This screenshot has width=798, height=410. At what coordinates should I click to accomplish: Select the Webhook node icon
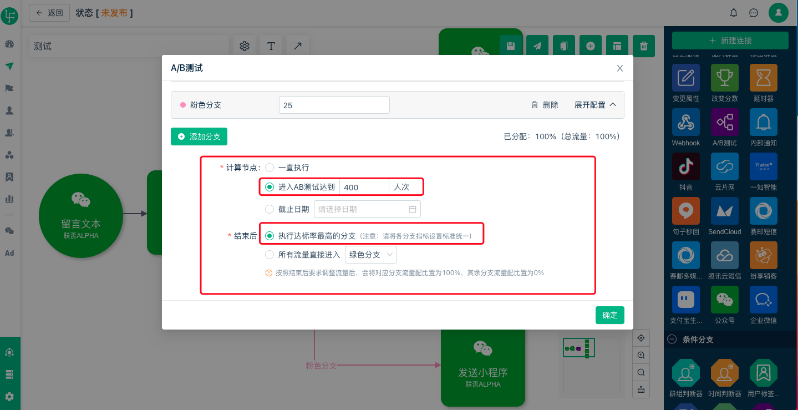686,122
